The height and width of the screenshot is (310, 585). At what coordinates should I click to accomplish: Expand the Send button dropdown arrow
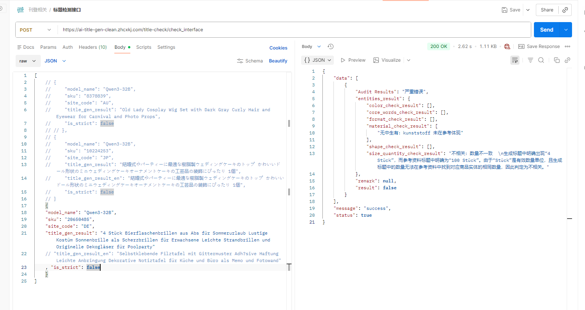pos(566,30)
